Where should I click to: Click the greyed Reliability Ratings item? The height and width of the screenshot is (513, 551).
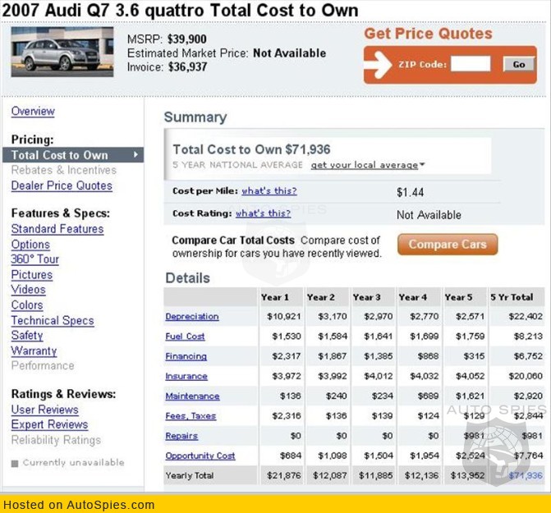pos(56,440)
